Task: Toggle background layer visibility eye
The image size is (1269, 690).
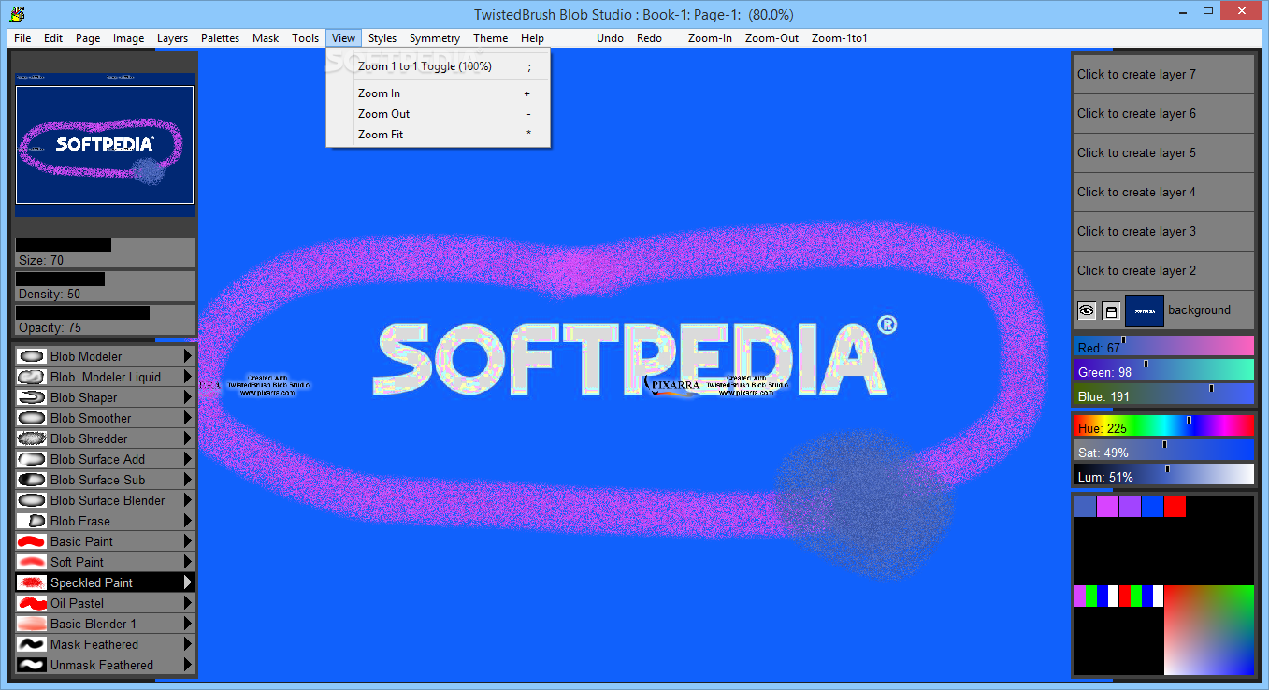Action: pos(1087,310)
